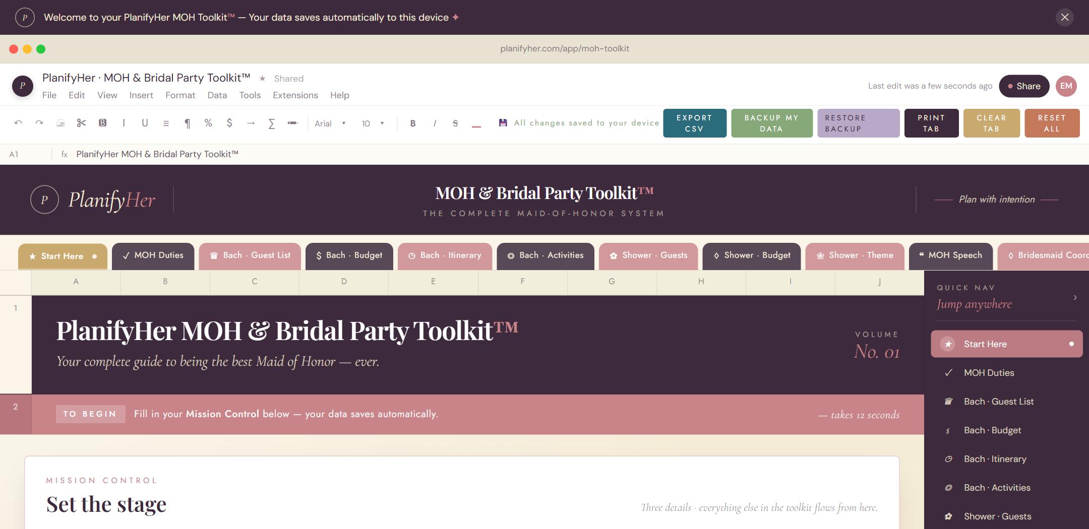Toggle the U underline icon
This screenshot has height=529, width=1089.
click(145, 123)
